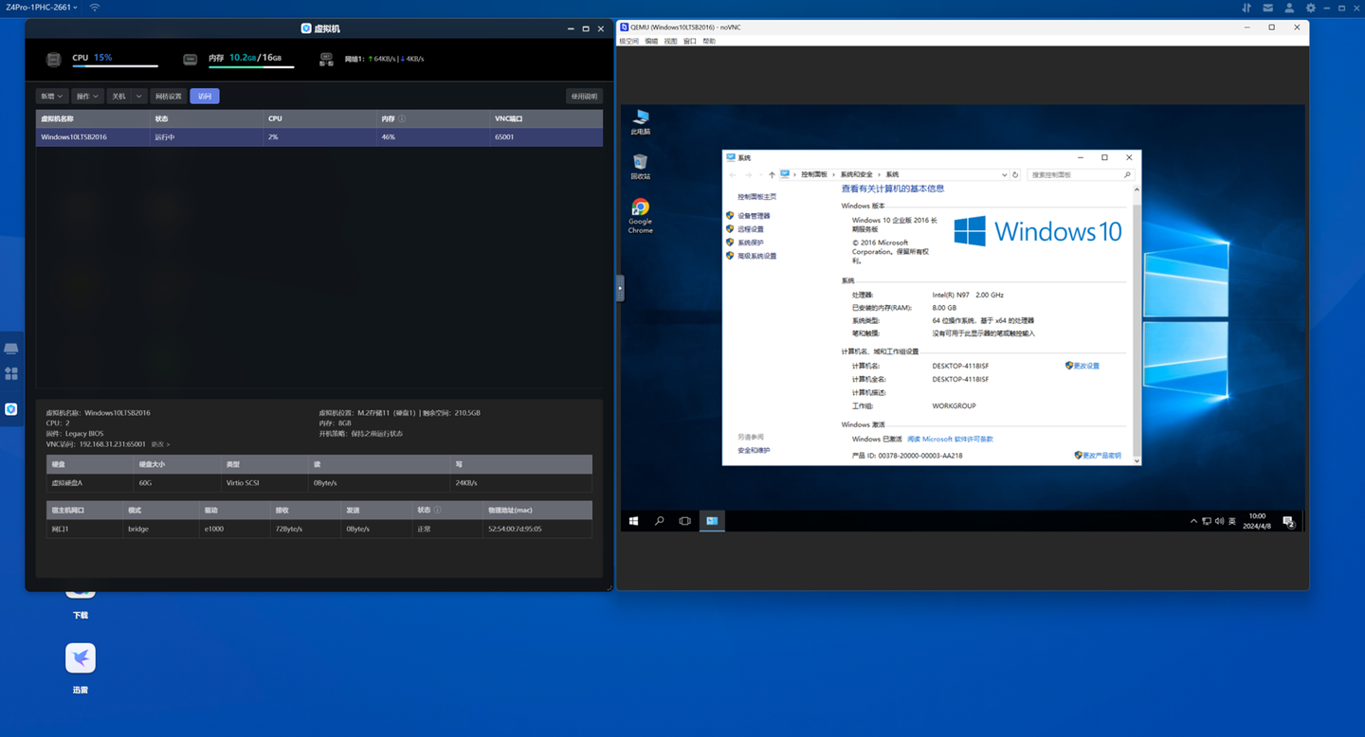Open the 视图 menu in noVNC
This screenshot has height=737, width=1365.
pyautogui.click(x=668, y=41)
